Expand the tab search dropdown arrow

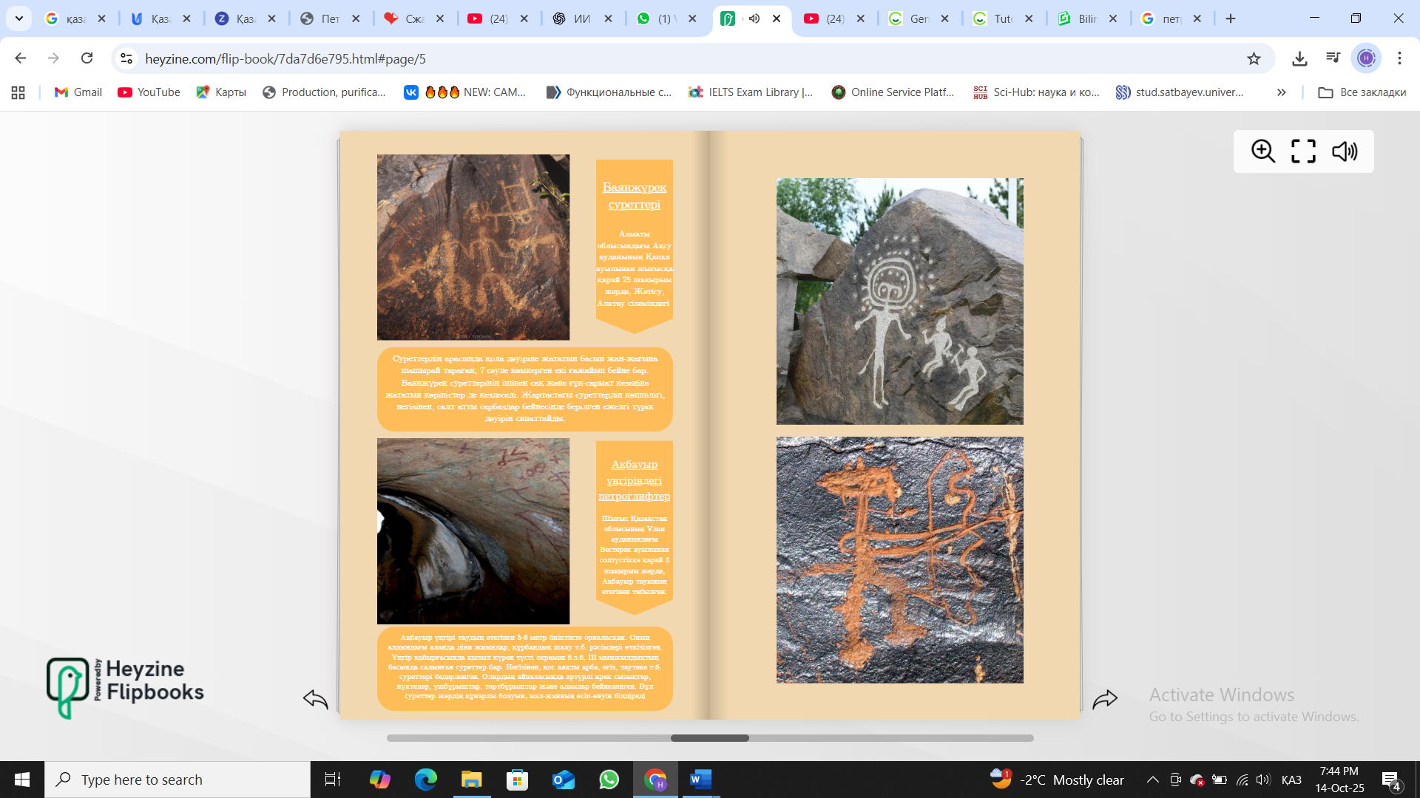[x=19, y=18]
